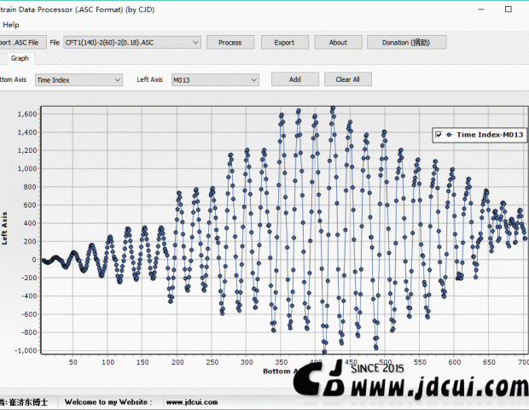This screenshot has height=410, width=529.
Task: Click the legend series marker icon
Action: 449,135
